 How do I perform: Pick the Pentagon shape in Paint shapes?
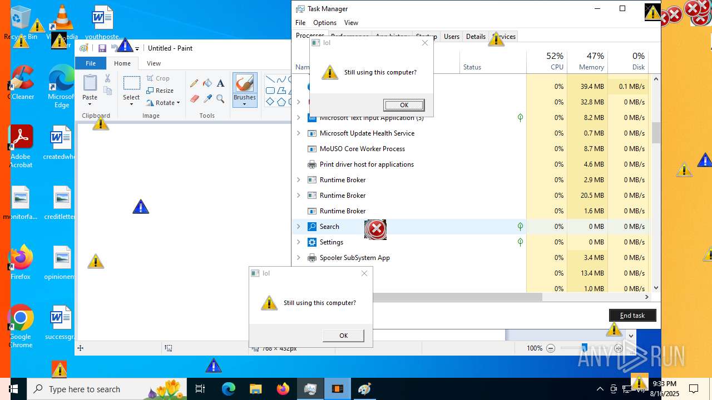coord(281,102)
